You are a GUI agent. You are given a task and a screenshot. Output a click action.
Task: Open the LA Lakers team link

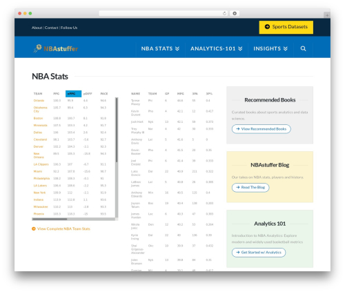click(40, 186)
